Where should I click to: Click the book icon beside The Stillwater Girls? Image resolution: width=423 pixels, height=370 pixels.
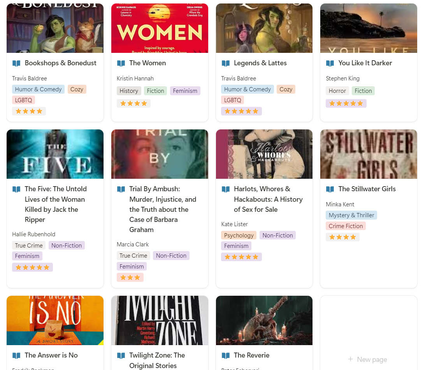point(330,189)
